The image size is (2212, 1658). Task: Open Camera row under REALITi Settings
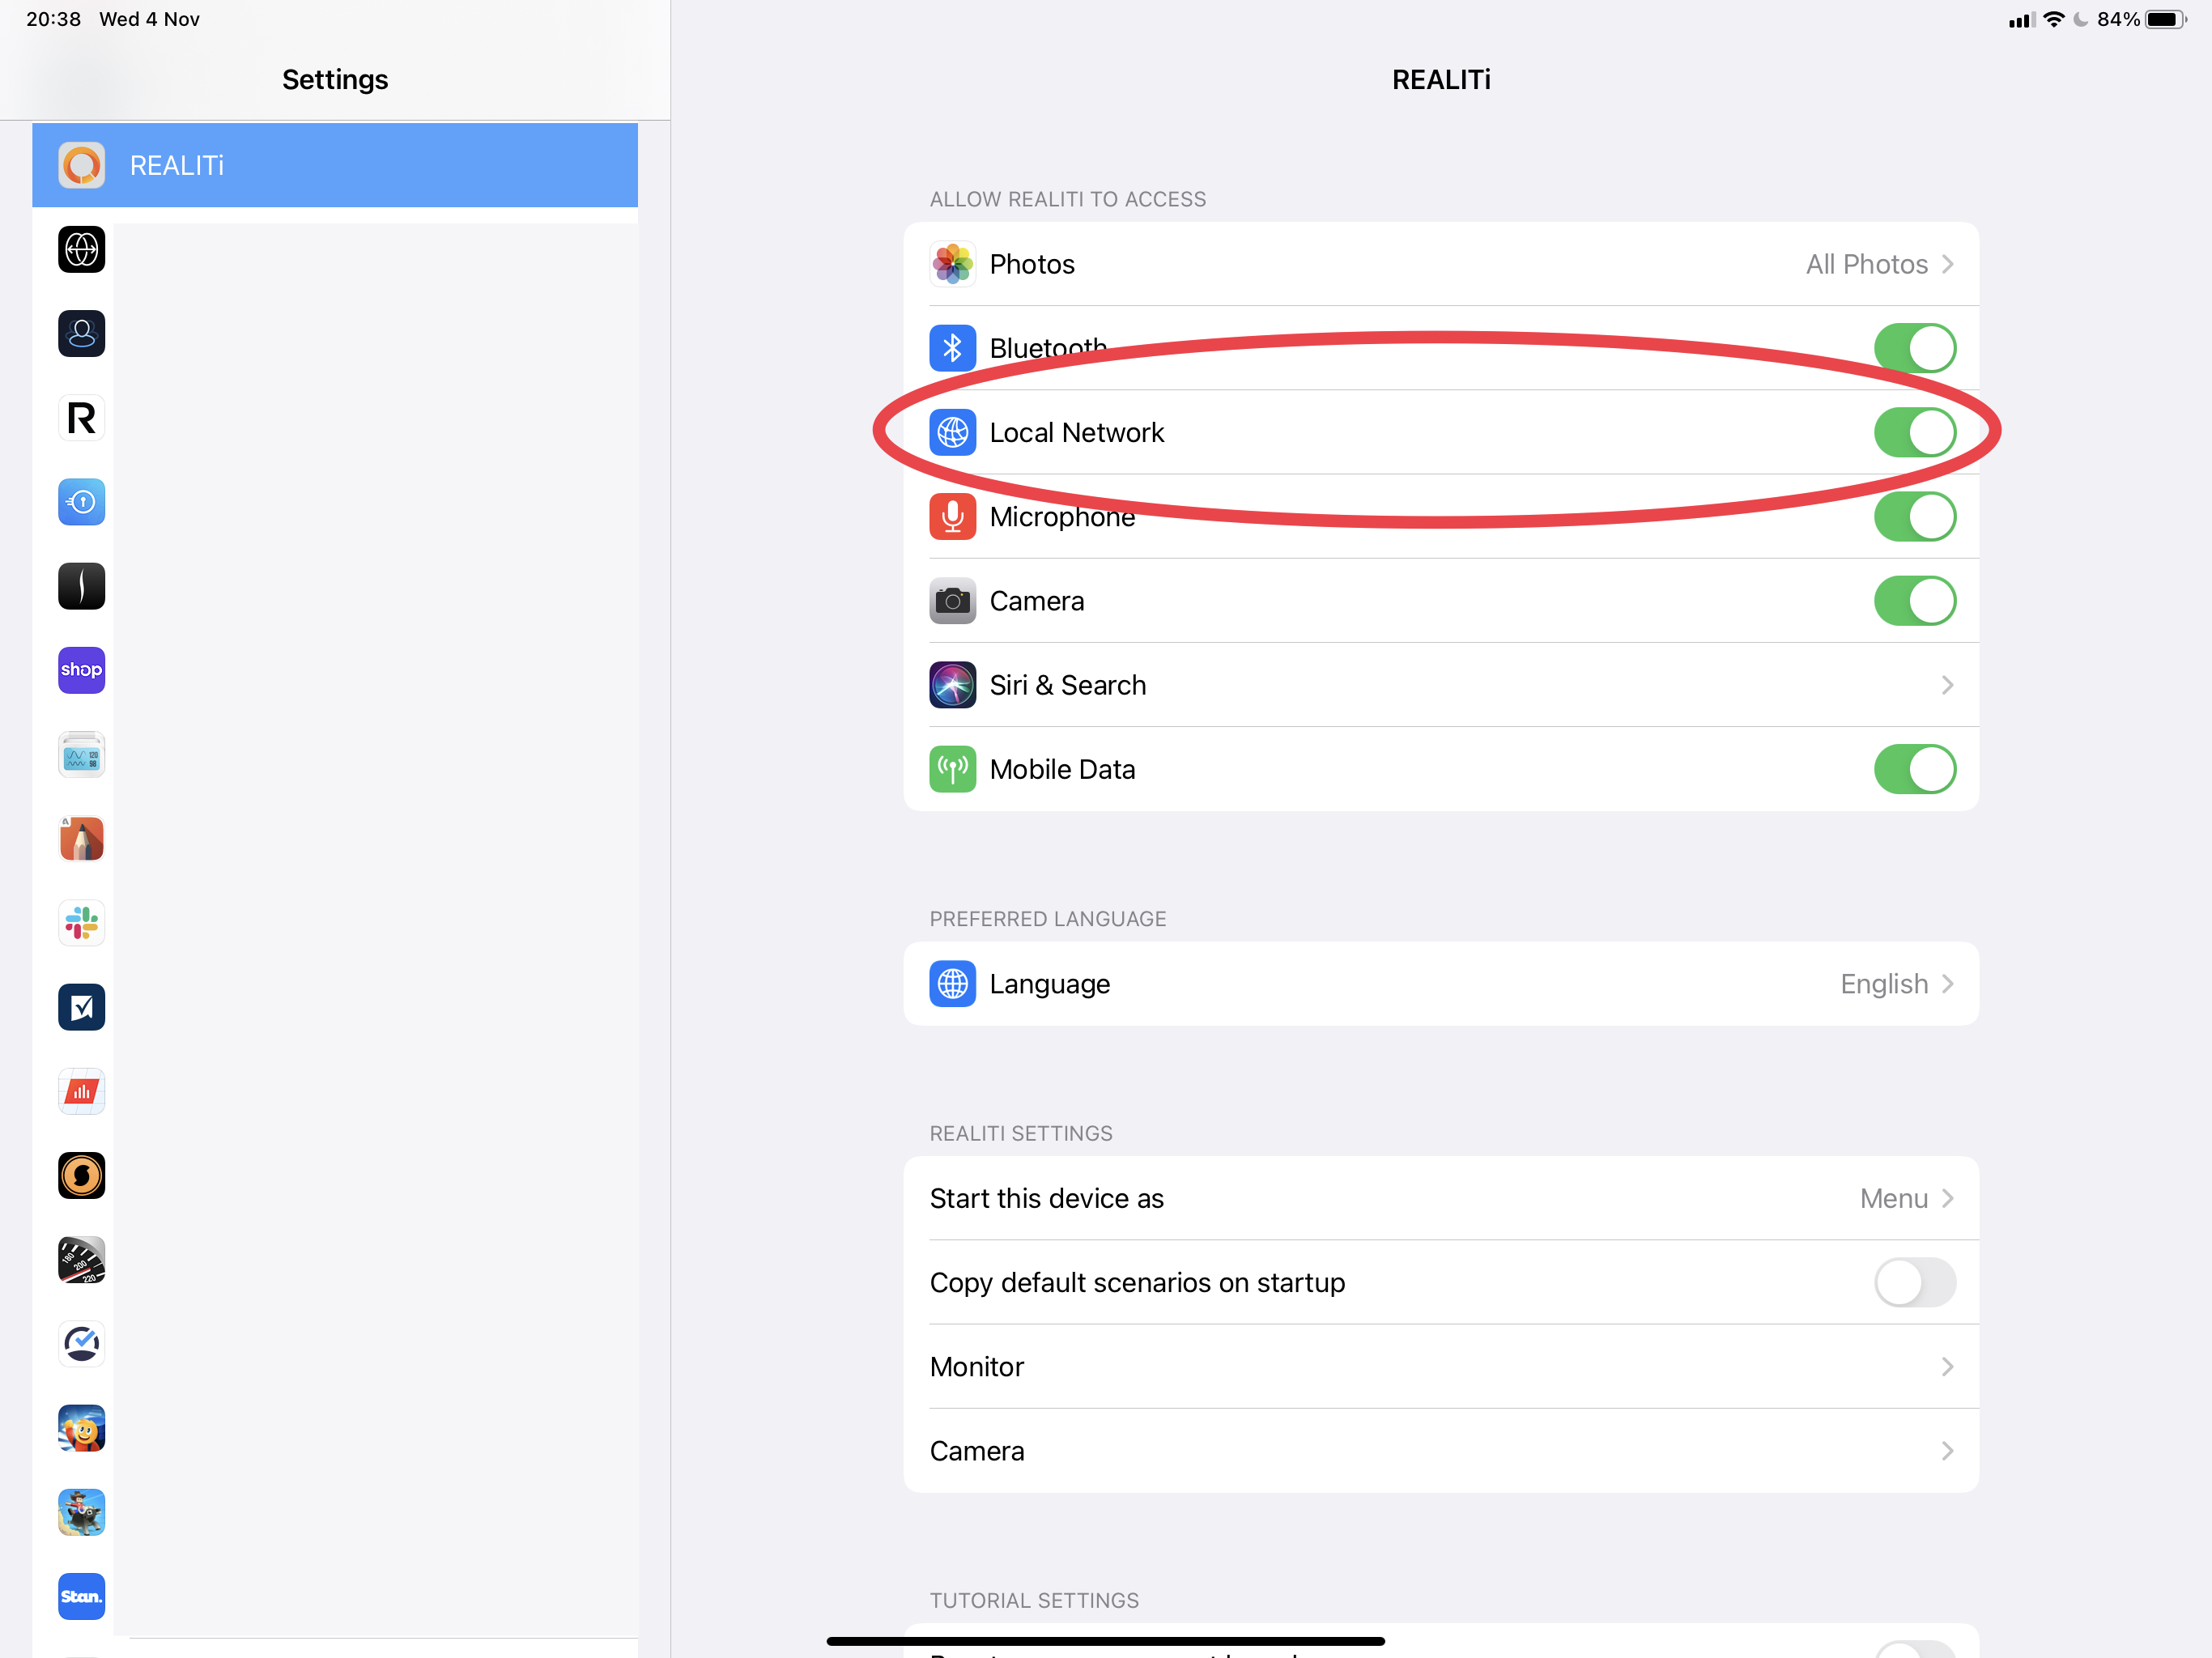[1440, 1451]
